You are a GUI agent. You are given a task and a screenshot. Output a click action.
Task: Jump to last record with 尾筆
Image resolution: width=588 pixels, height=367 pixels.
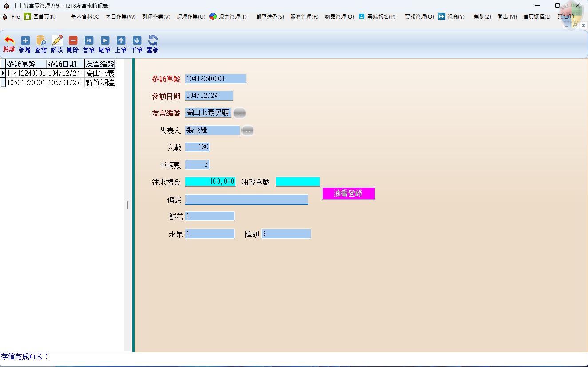pyautogui.click(x=105, y=41)
